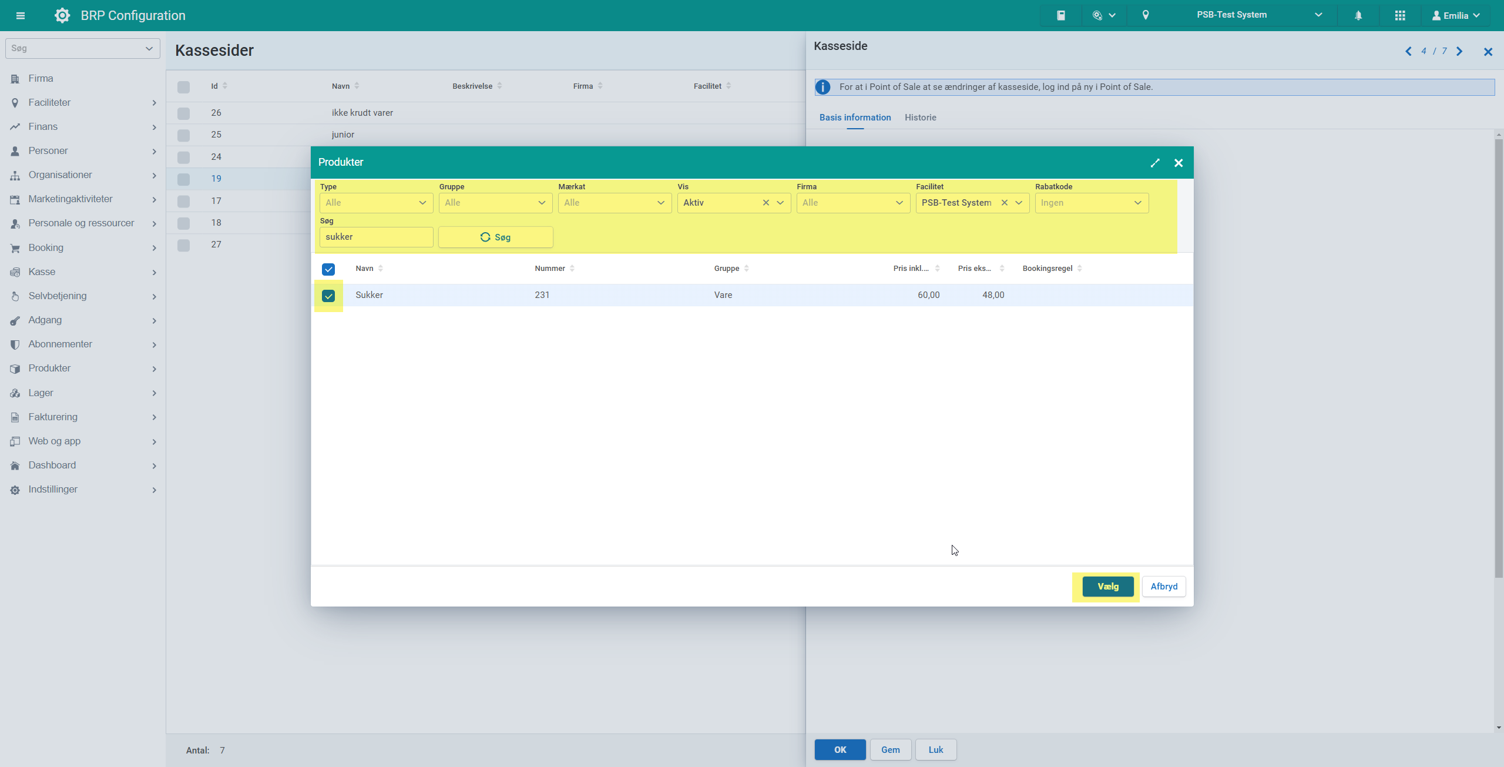Select the Basis information tab
This screenshot has height=767, width=1504.
click(x=855, y=118)
